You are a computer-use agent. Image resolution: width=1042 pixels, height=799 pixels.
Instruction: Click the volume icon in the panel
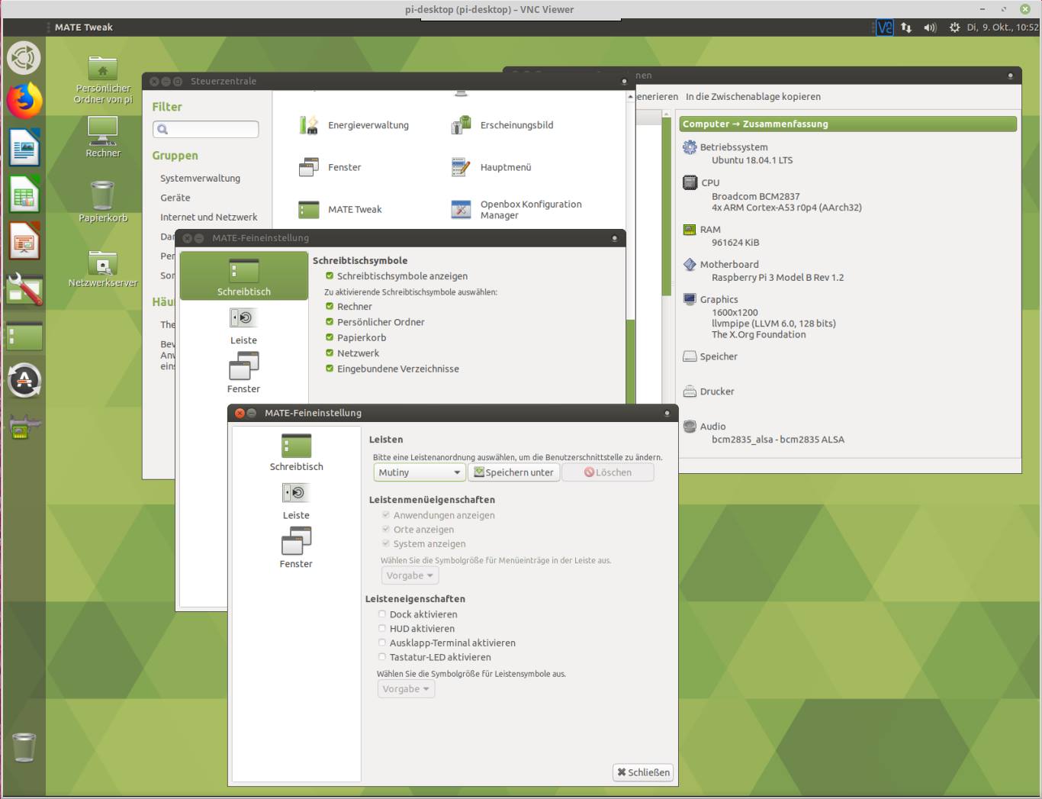[929, 27]
